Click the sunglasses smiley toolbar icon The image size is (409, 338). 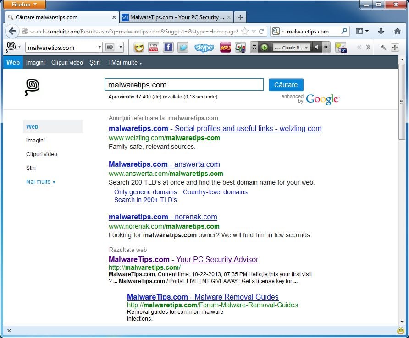(x=139, y=48)
